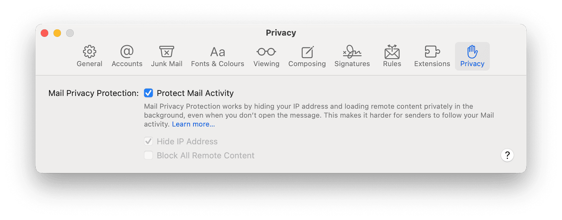The image size is (562, 220).
Task: Switch to the Junk Mail tab label
Action: tap(167, 64)
